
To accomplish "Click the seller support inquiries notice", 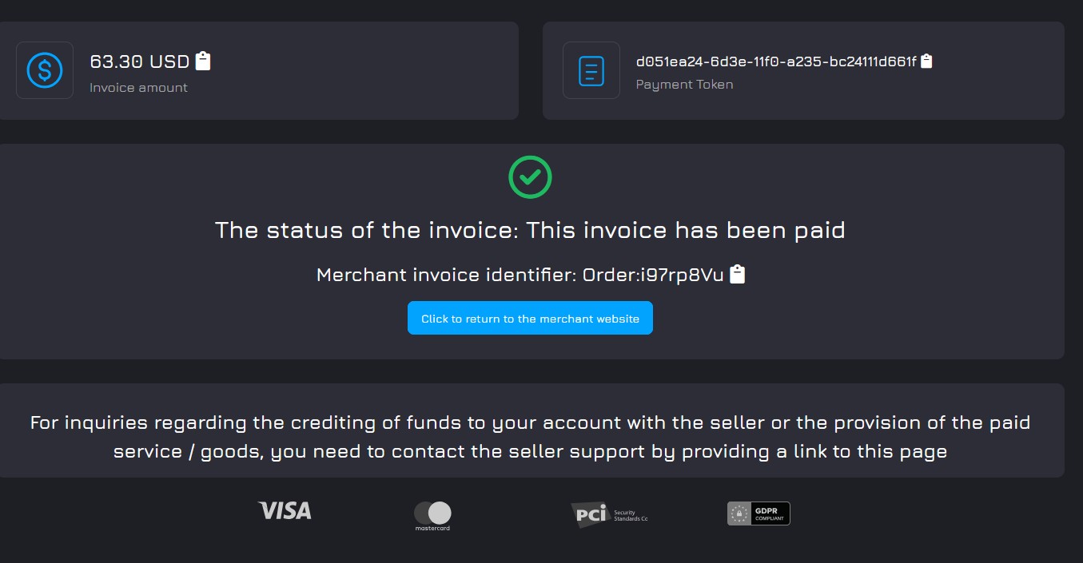I will 530,437.
